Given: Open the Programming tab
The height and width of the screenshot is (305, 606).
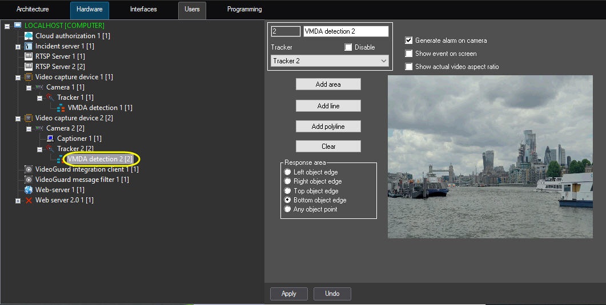Looking at the screenshot, I should point(244,10).
